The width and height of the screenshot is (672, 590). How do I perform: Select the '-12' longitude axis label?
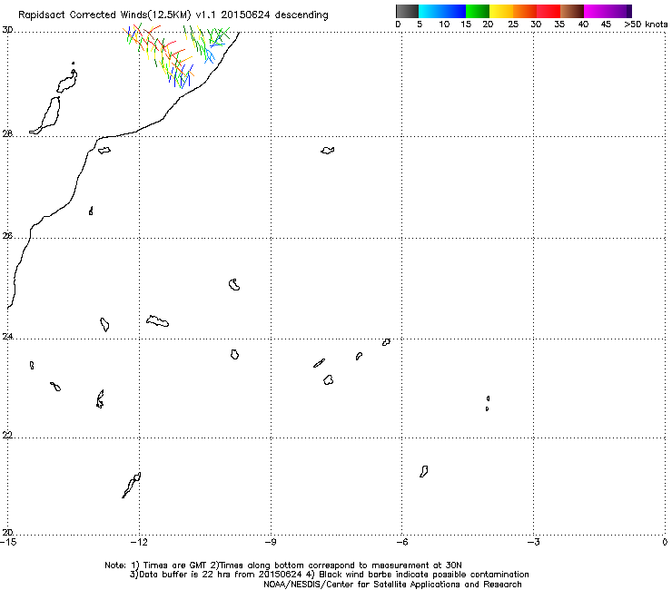139,542
